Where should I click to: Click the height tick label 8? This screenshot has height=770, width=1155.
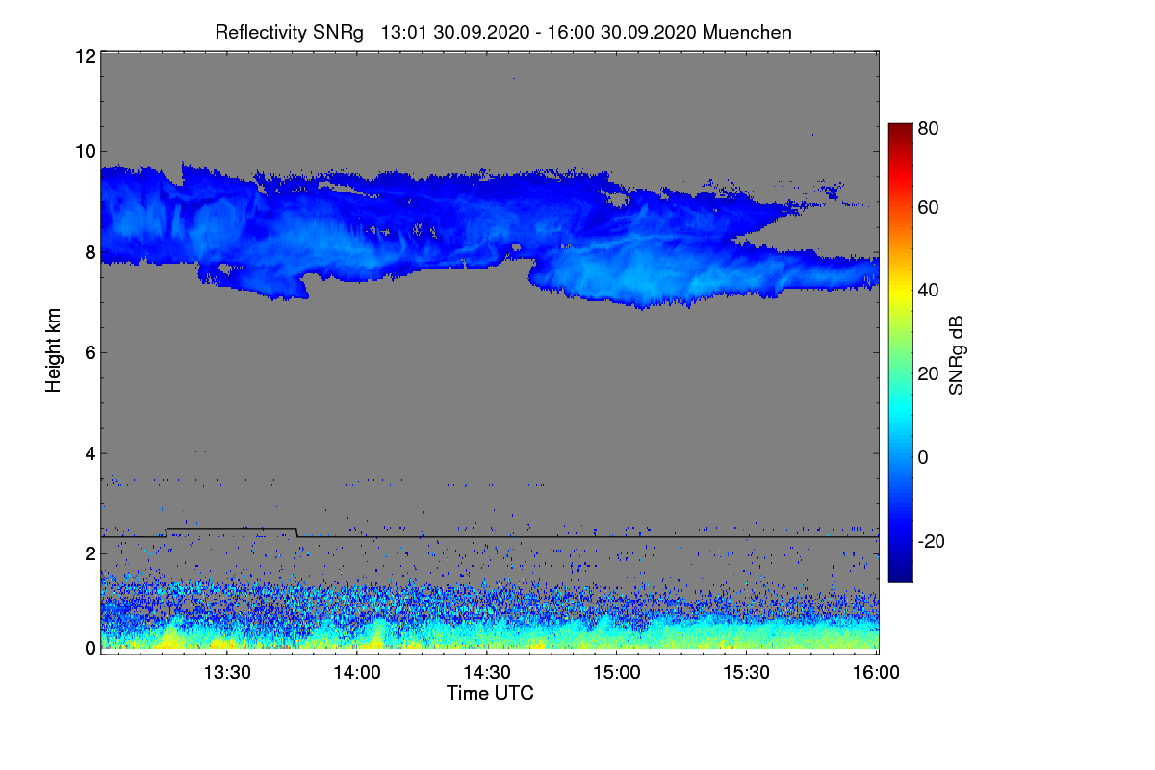click(x=90, y=252)
